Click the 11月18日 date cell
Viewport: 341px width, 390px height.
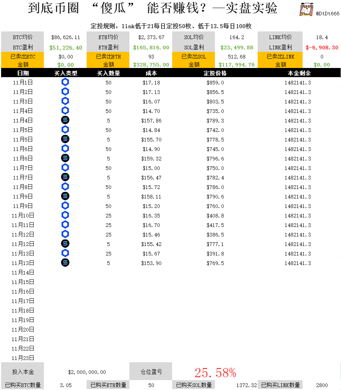tap(23, 311)
